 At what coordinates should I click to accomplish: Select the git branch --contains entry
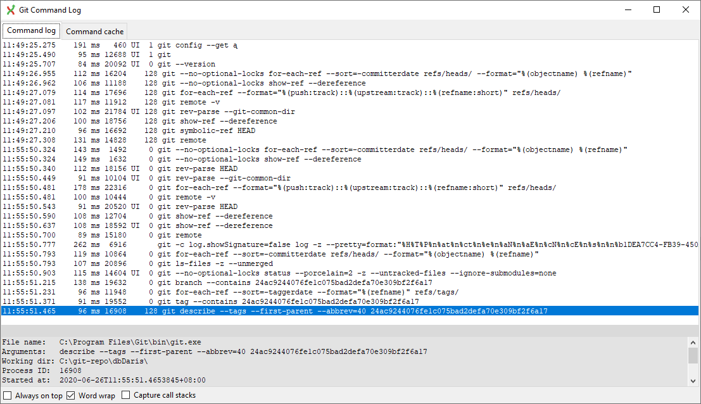[253, 282]
